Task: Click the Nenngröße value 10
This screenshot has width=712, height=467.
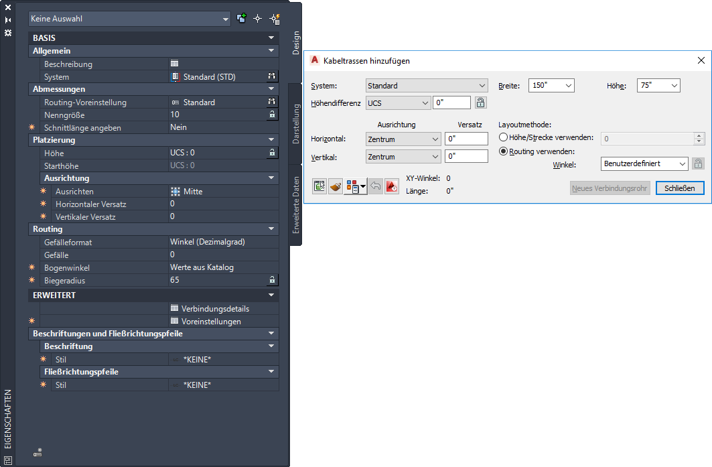Action: [x=175, y=115]
